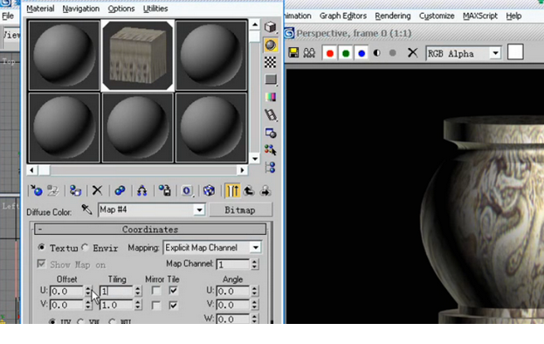Enable red channel in render window
Image resolution: width=544 pixels, height=344 pixels.
(329, 53)
